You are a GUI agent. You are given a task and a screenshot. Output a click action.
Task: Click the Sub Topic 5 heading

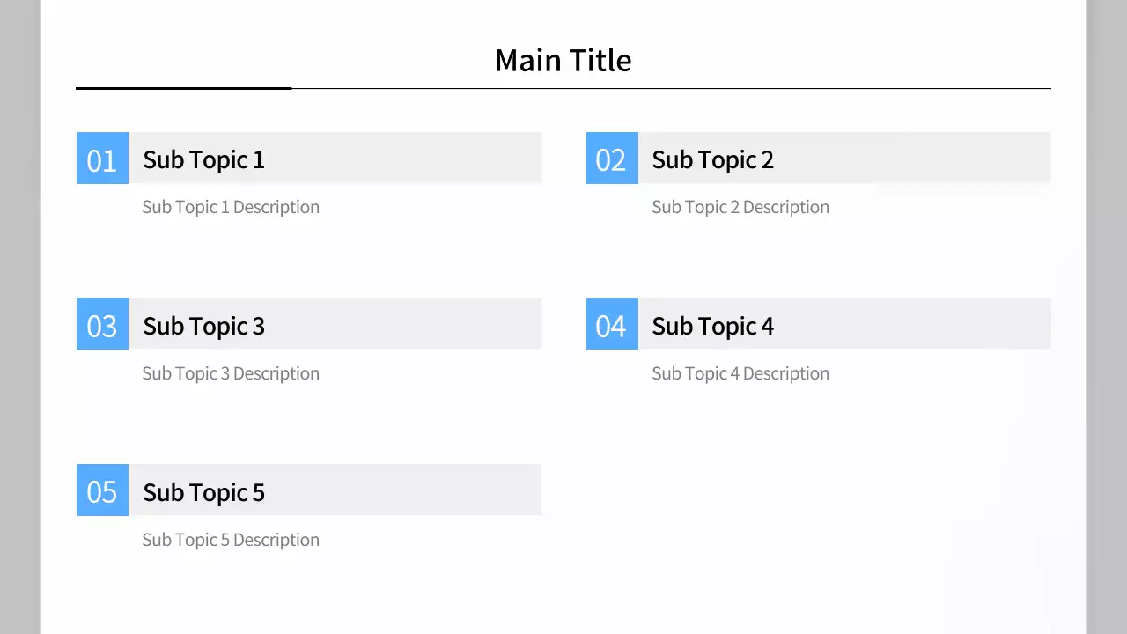tap(203, 492)
